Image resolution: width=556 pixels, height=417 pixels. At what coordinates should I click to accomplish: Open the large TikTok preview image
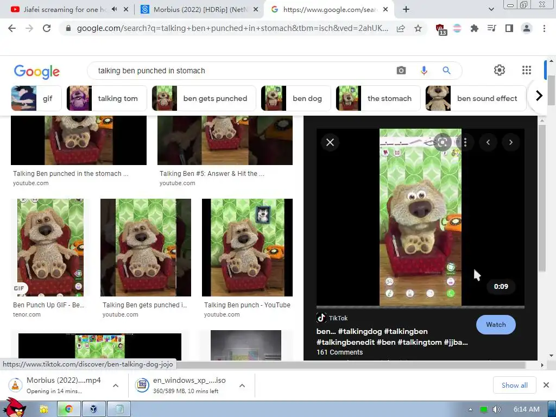[420, 217]
